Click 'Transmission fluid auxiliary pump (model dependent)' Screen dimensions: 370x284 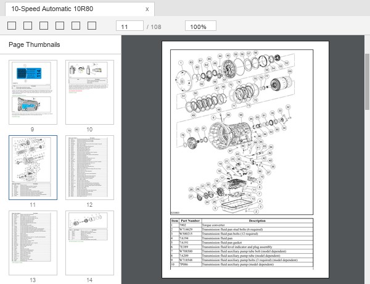tap(238, 264)
